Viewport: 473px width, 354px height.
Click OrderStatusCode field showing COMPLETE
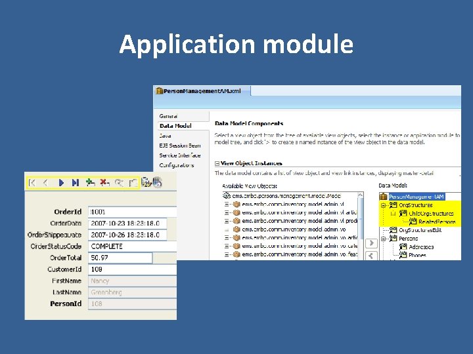[133, 246]
